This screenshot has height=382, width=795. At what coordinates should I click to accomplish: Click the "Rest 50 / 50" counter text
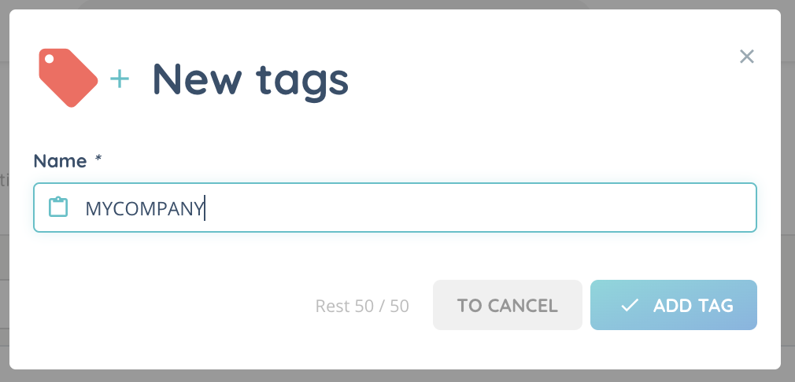[x=362, y=306]
